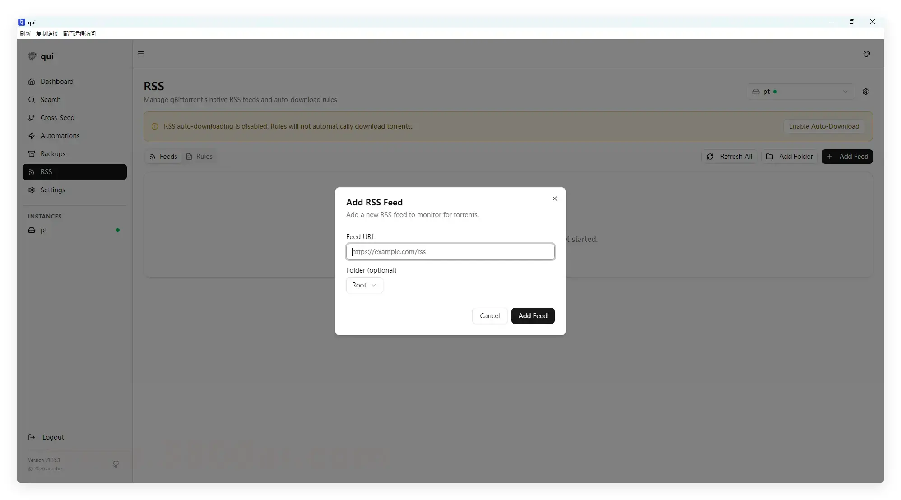Image resolution: width=901 pixels, height=500 pixels.
Task: Click the Refresh All button
Action: [x=729, y=157]
